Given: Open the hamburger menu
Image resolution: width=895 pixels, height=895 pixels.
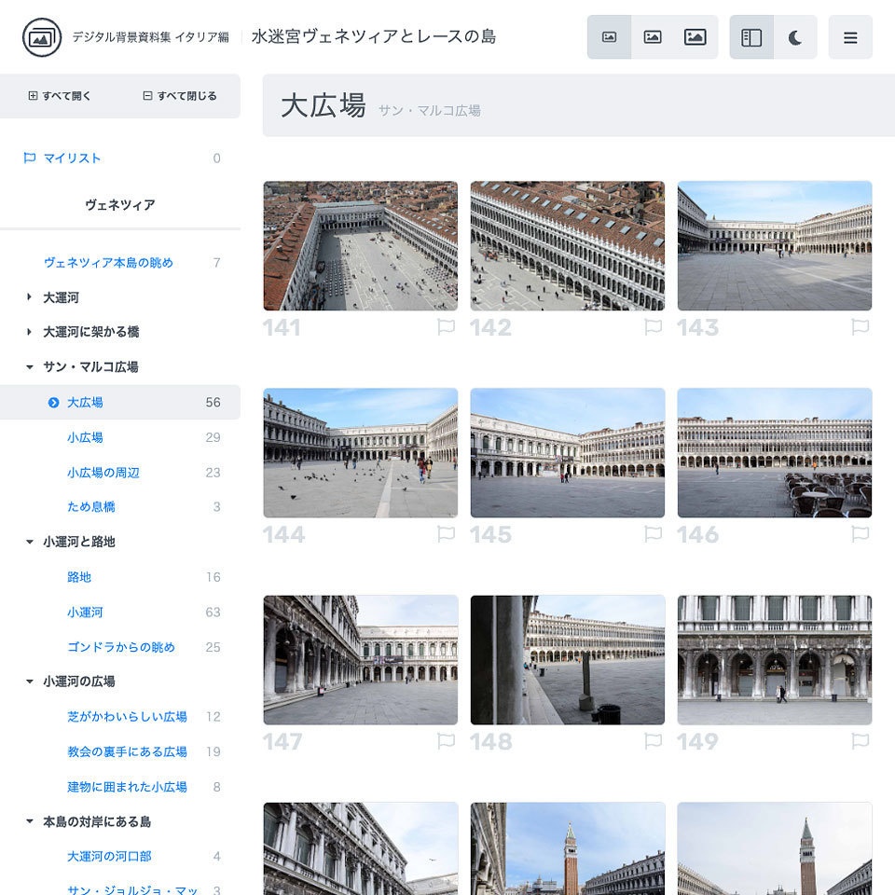Looking at the screenshot, I should 850,37.
